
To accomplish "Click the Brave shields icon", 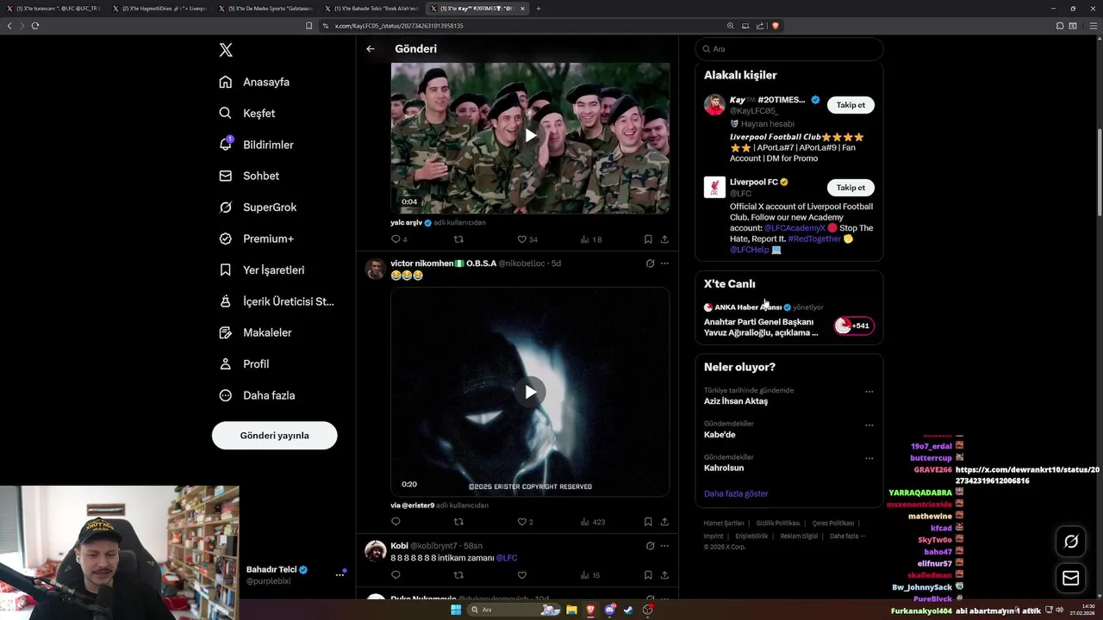I will [x=776, y=26].
